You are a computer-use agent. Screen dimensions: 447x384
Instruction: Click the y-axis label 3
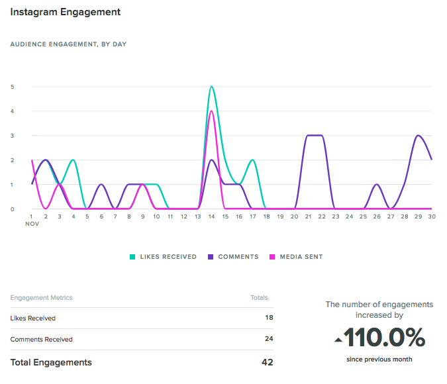[13, 136]
